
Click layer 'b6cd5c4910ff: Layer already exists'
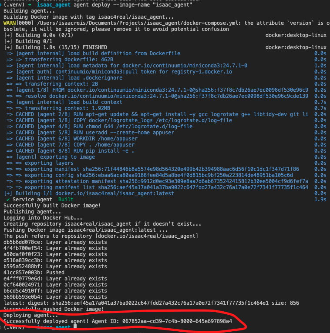pyautogui.click(x=55, y=291)
